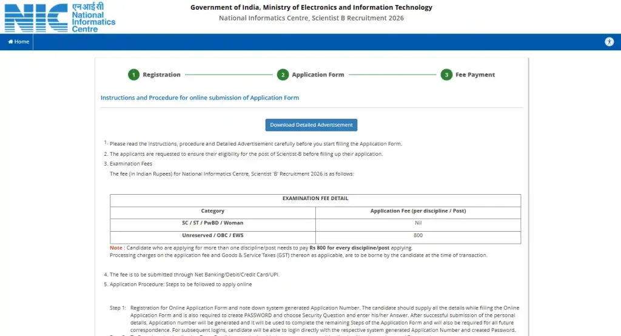621x336 pixels.
Task: Go to Home in the navigation bar
Action: (x=18, y=42)
